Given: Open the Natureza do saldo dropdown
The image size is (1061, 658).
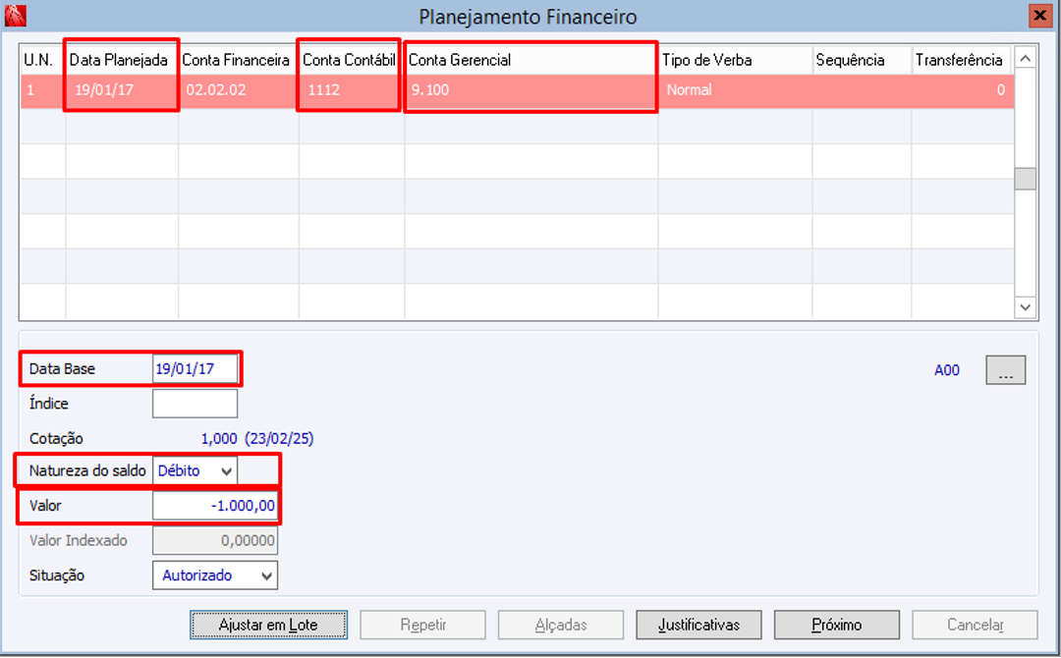Looking at the screenshot, I should tap(195, 470).
